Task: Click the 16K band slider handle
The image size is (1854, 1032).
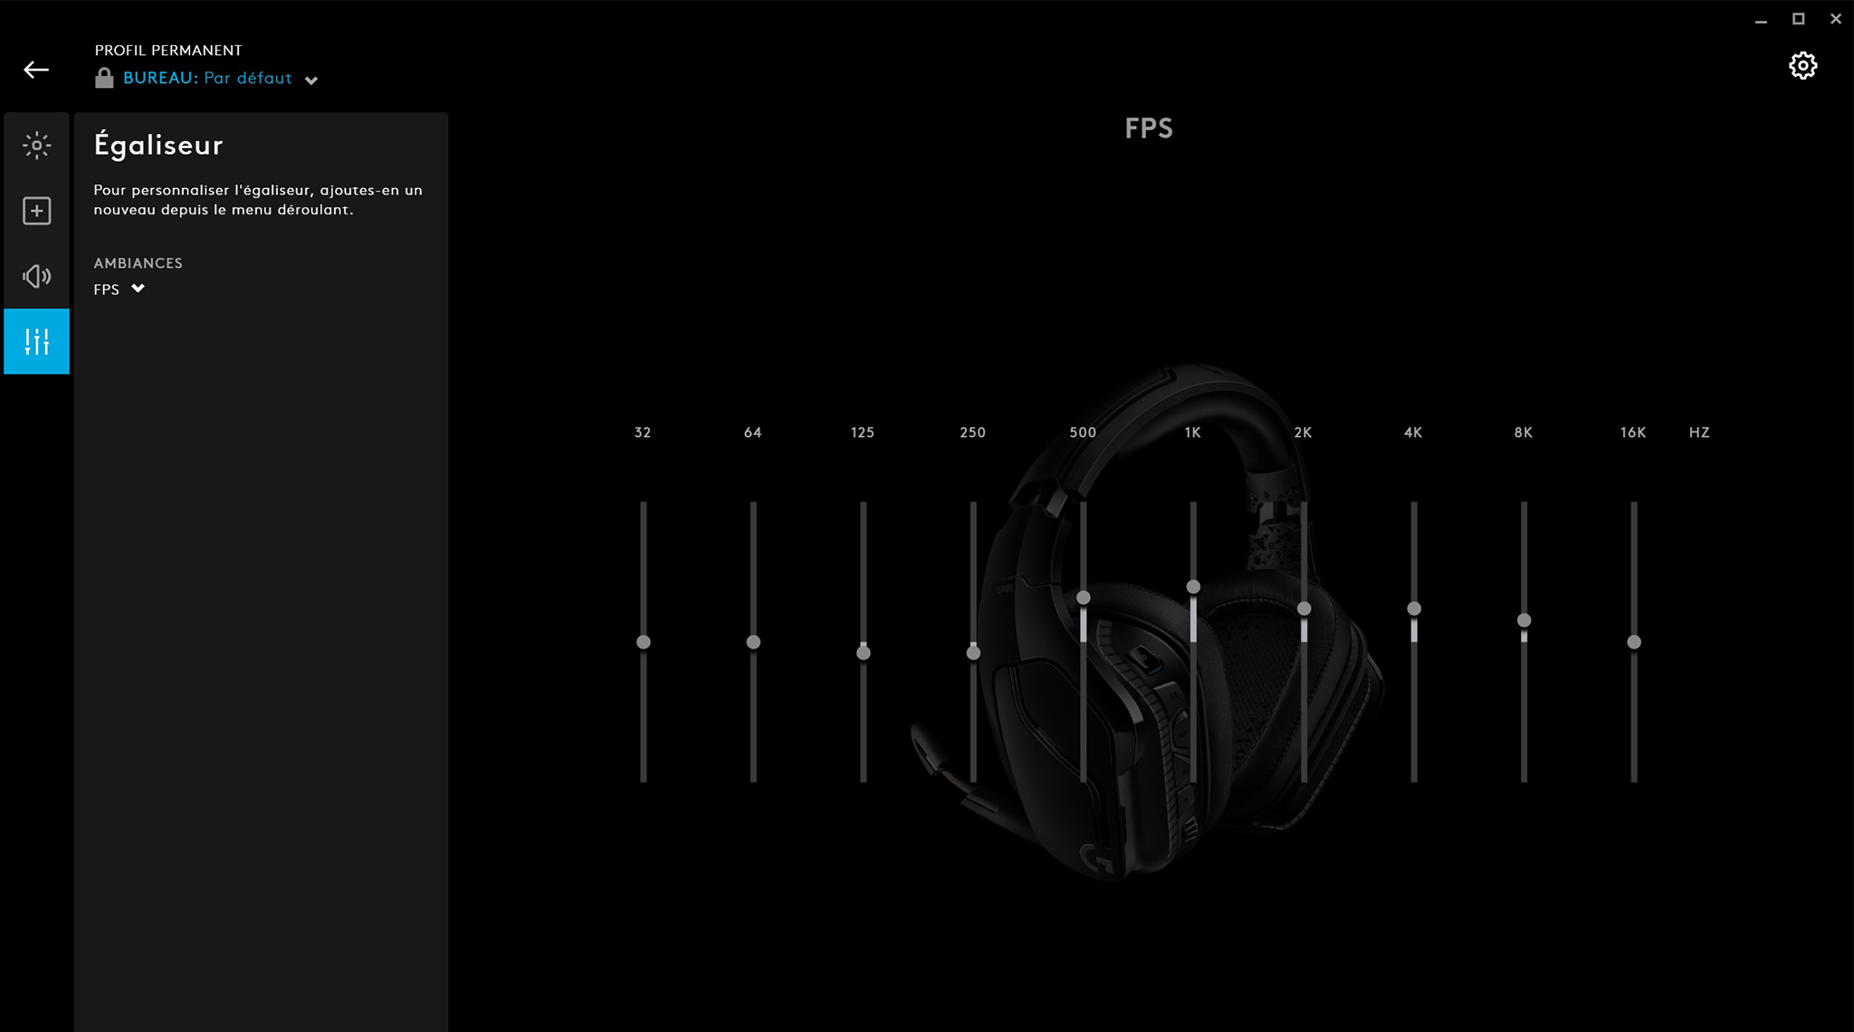Action: [x=1634, y=642]
